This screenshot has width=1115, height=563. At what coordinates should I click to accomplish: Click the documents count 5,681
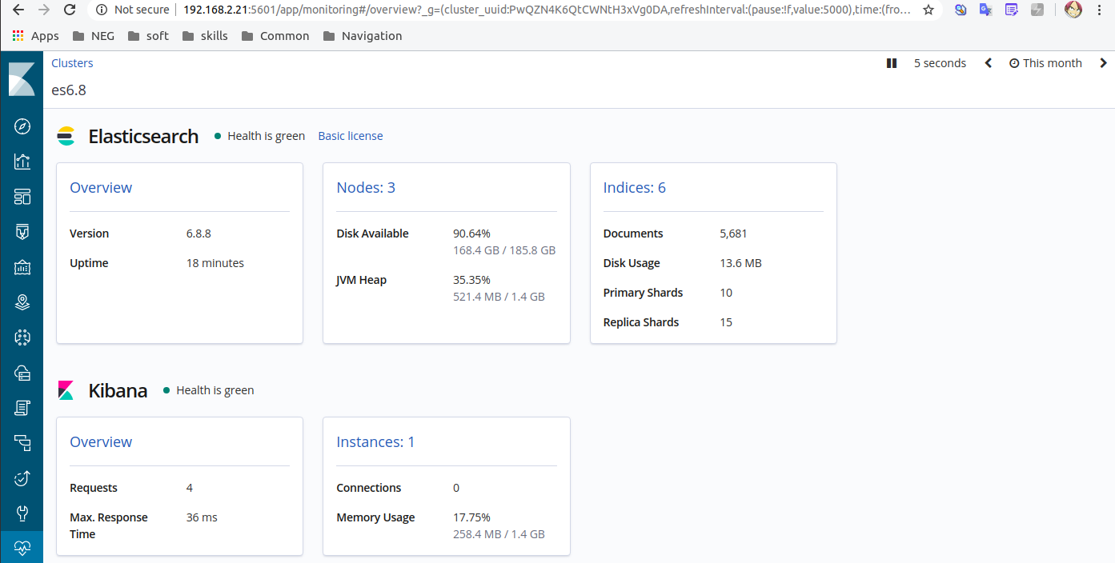point(733,234)
